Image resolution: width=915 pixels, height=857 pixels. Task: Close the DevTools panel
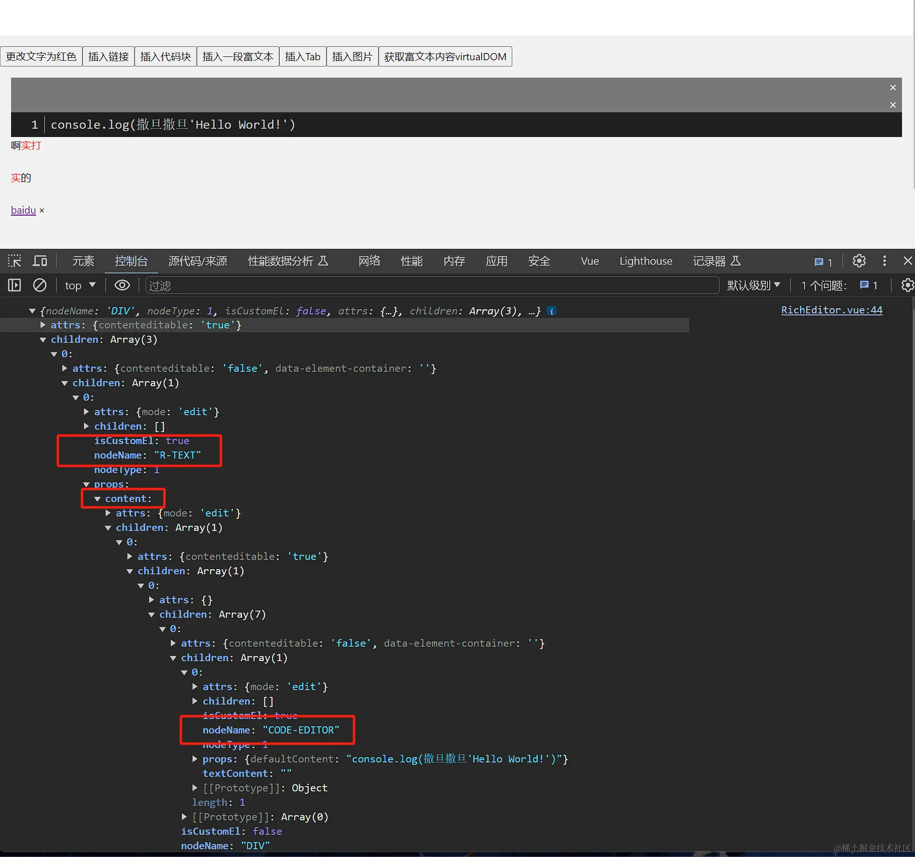pyautogui.click(x=907, y=261)
